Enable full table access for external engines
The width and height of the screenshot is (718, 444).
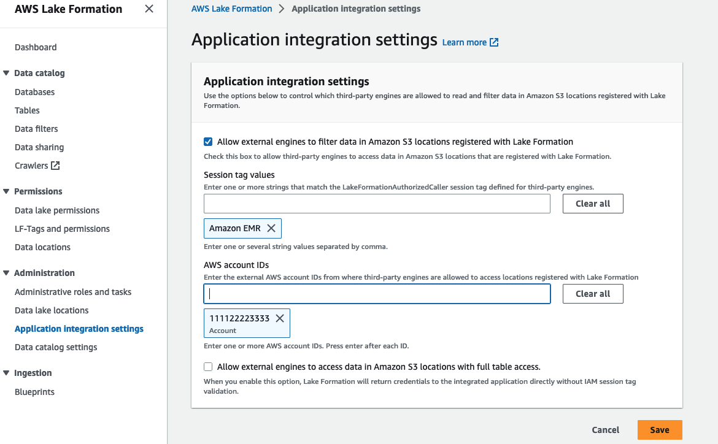coord(208,366)
